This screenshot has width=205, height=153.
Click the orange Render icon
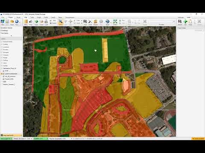95,22
